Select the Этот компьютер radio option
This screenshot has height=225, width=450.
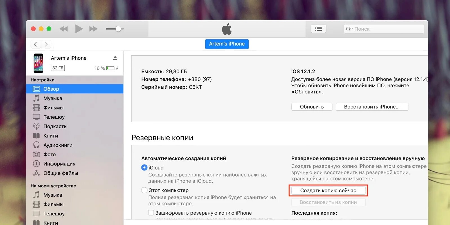click(x=144, y=190)
